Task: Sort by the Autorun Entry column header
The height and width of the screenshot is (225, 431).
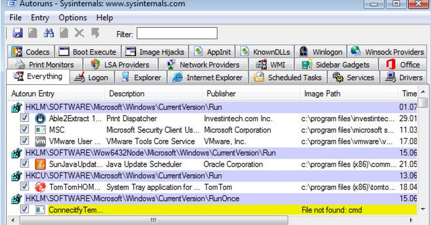Action: click(56, 94)
